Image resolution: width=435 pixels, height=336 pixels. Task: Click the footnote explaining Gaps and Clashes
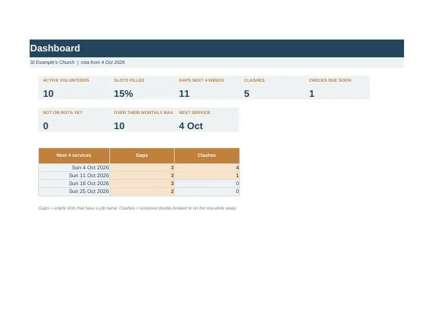(138, 208)
